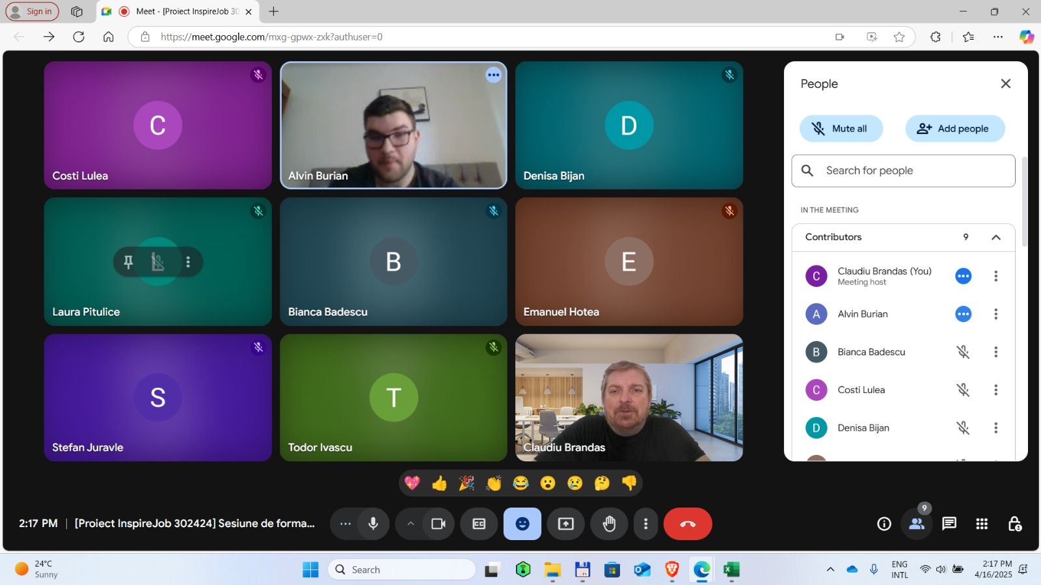
Task: Open options for Claudiu Brandas (You)
Action: pos(995,276)
